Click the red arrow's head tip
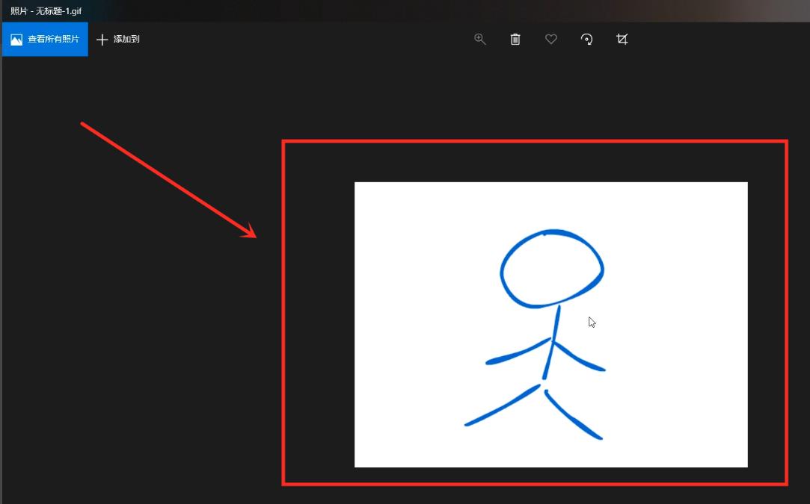The width and height of the screenshot is (810, 504). [x=254, y=236]
